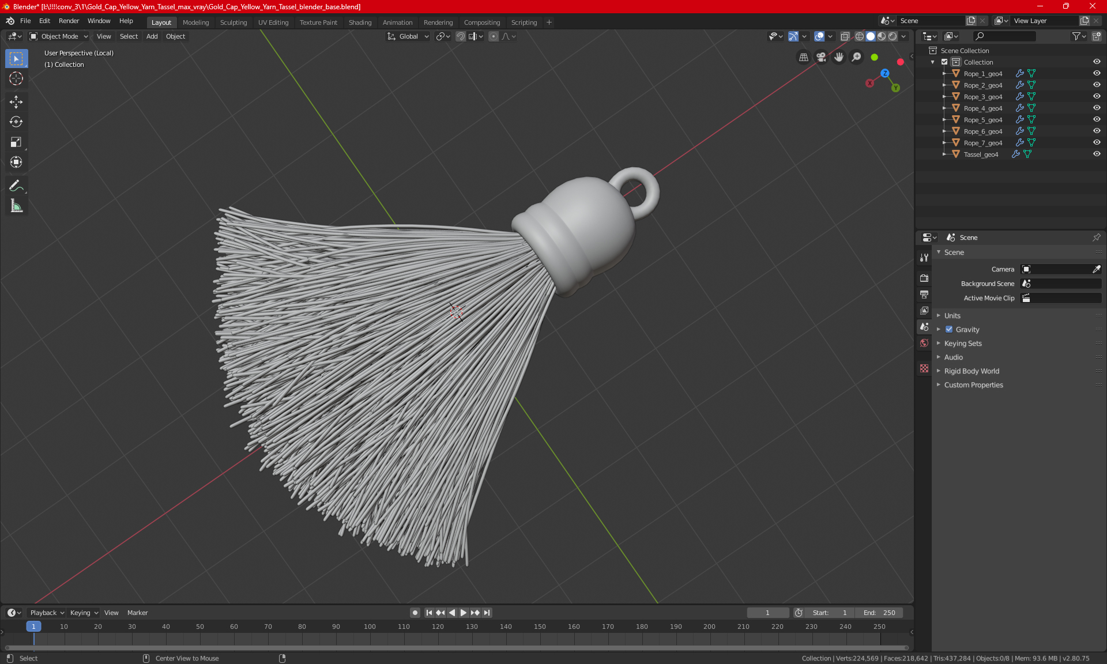The image size is (1107, 664).
Task: Toggle camera view in viewport
Action: 821,57
